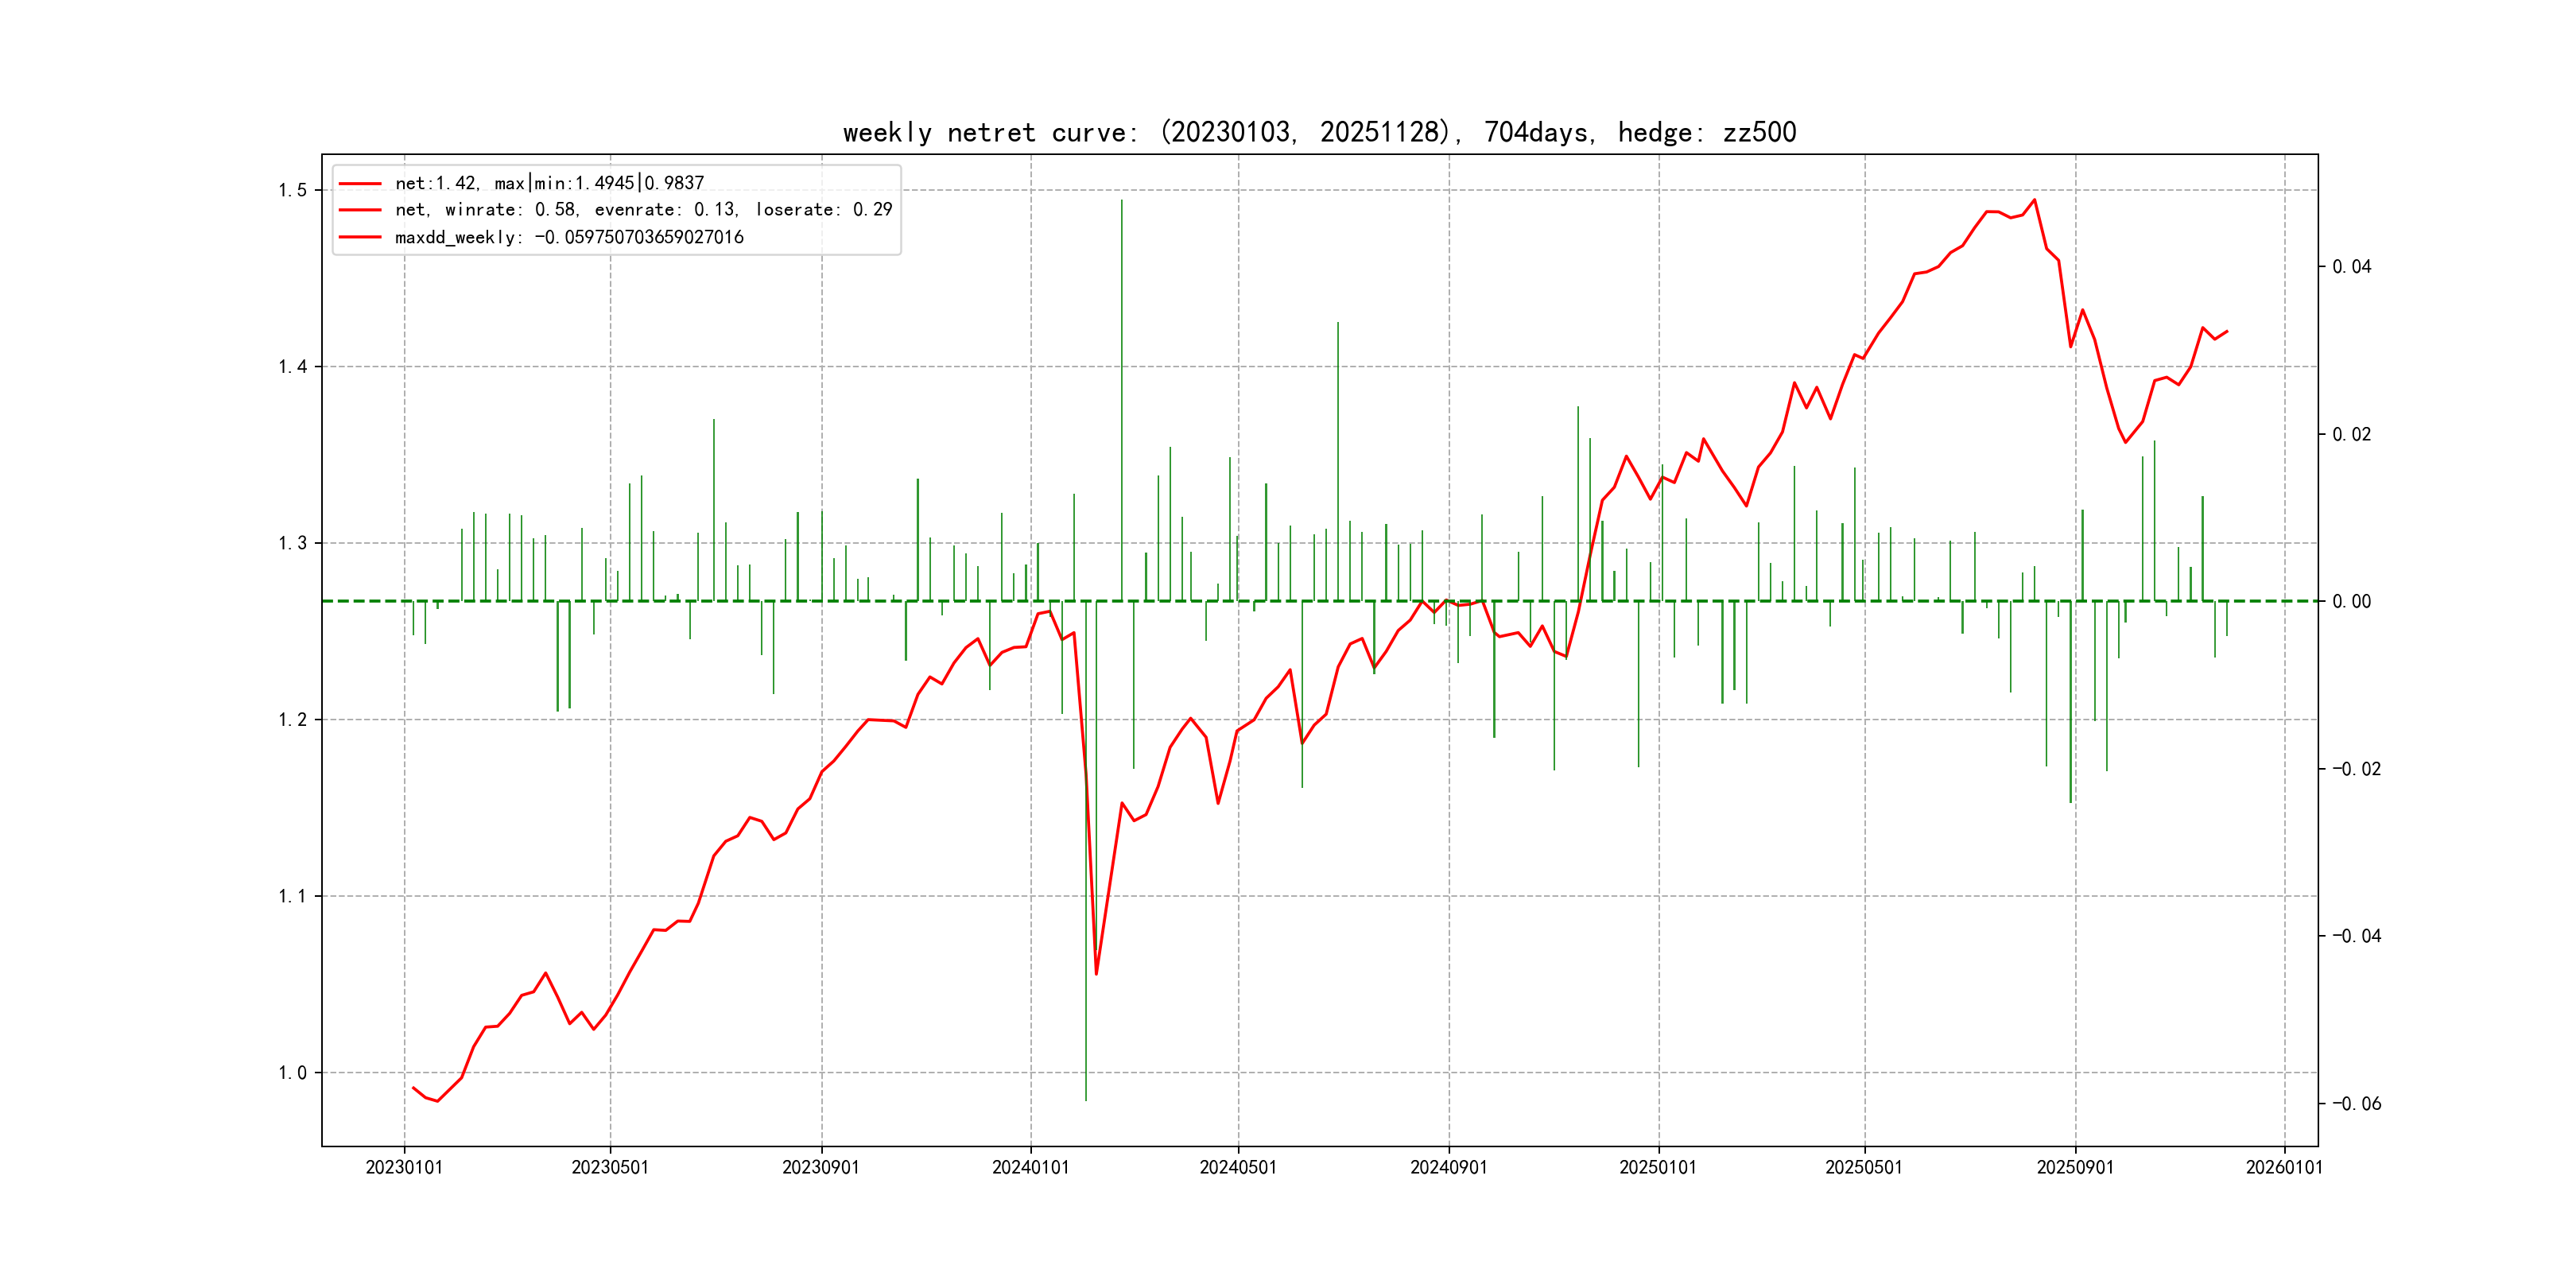Click the maxdd_weekly legend label
The width and height of the screenshot is (2576, 1288).
tap(569, 237)
